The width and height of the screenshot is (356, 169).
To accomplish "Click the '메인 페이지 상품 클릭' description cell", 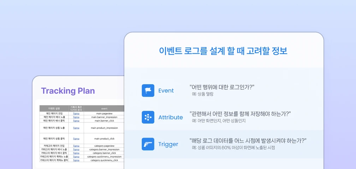I will pos(54,138).
